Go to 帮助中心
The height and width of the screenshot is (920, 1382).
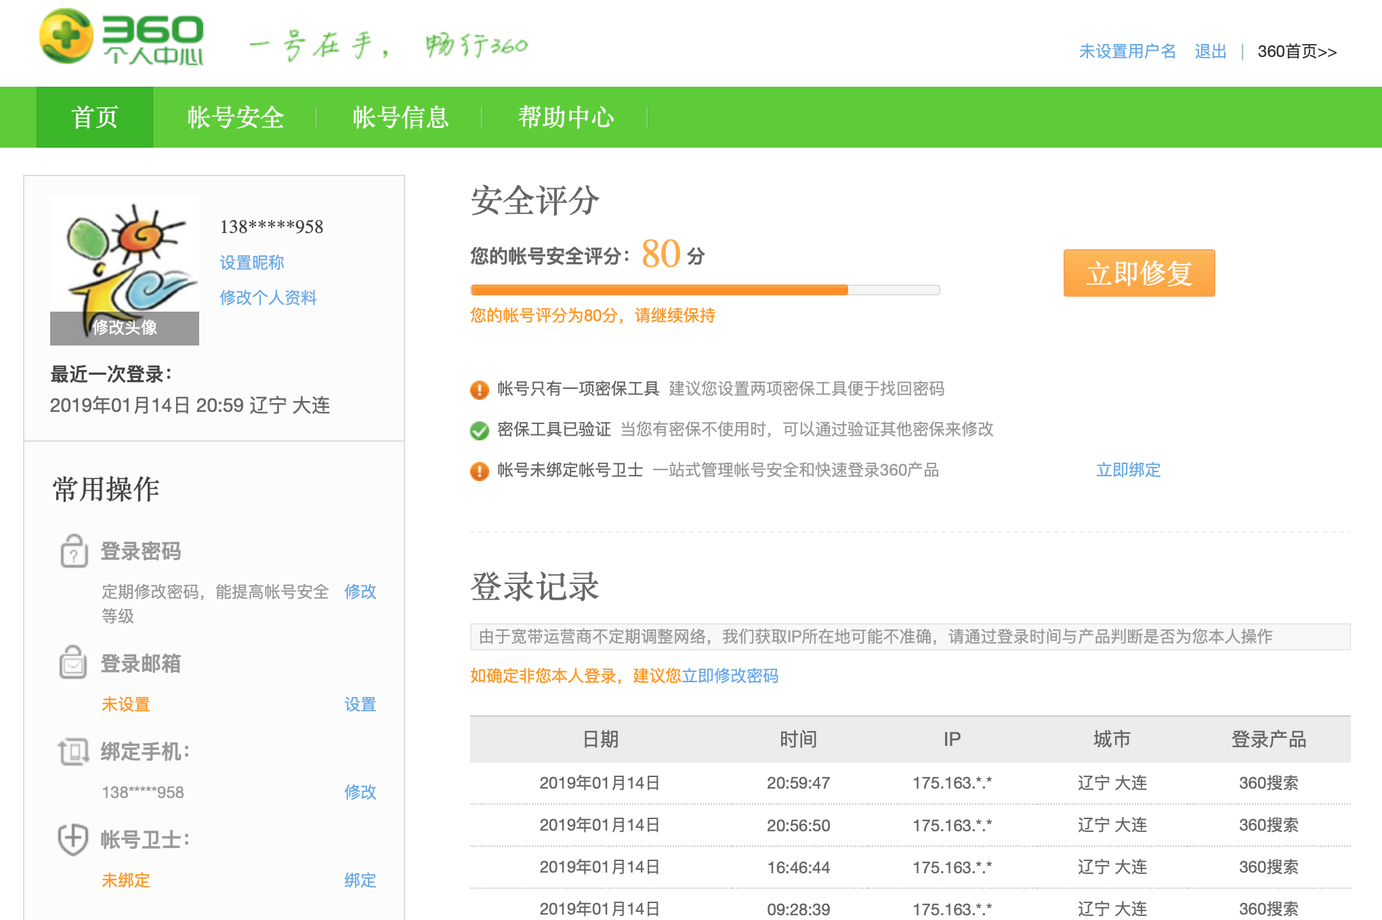566,117
